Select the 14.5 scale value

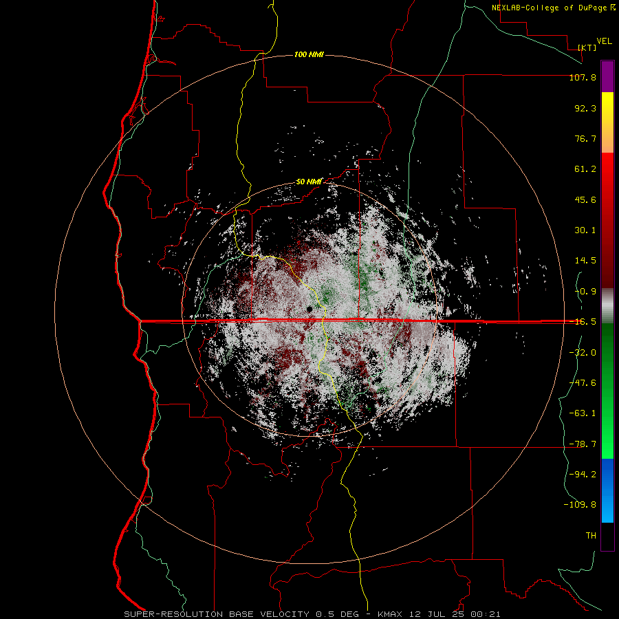click(585, 261)
